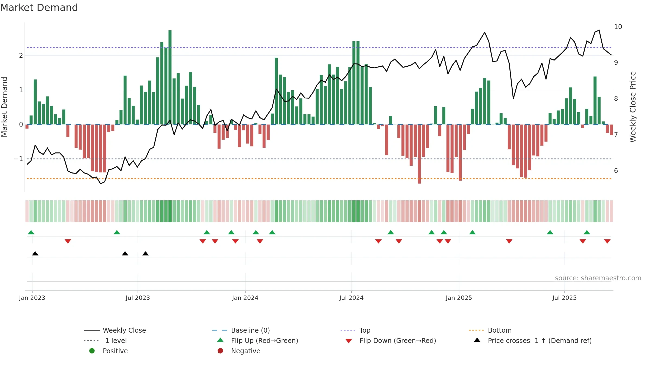Click the green Flip Up legend triangle

point(220,340)
